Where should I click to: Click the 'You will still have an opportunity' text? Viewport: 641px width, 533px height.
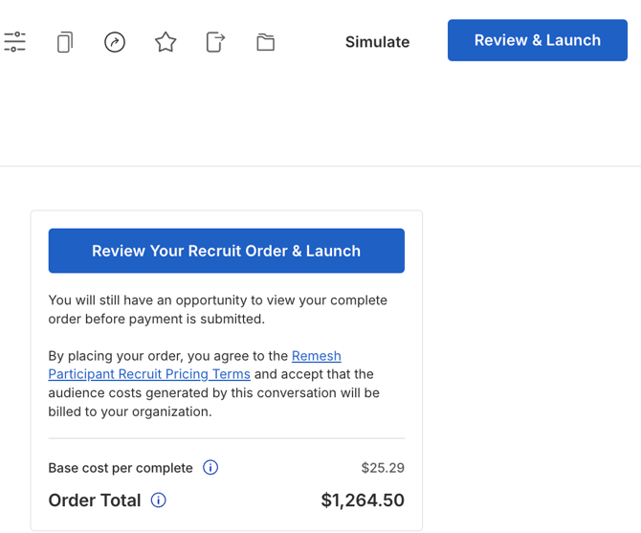217,300
